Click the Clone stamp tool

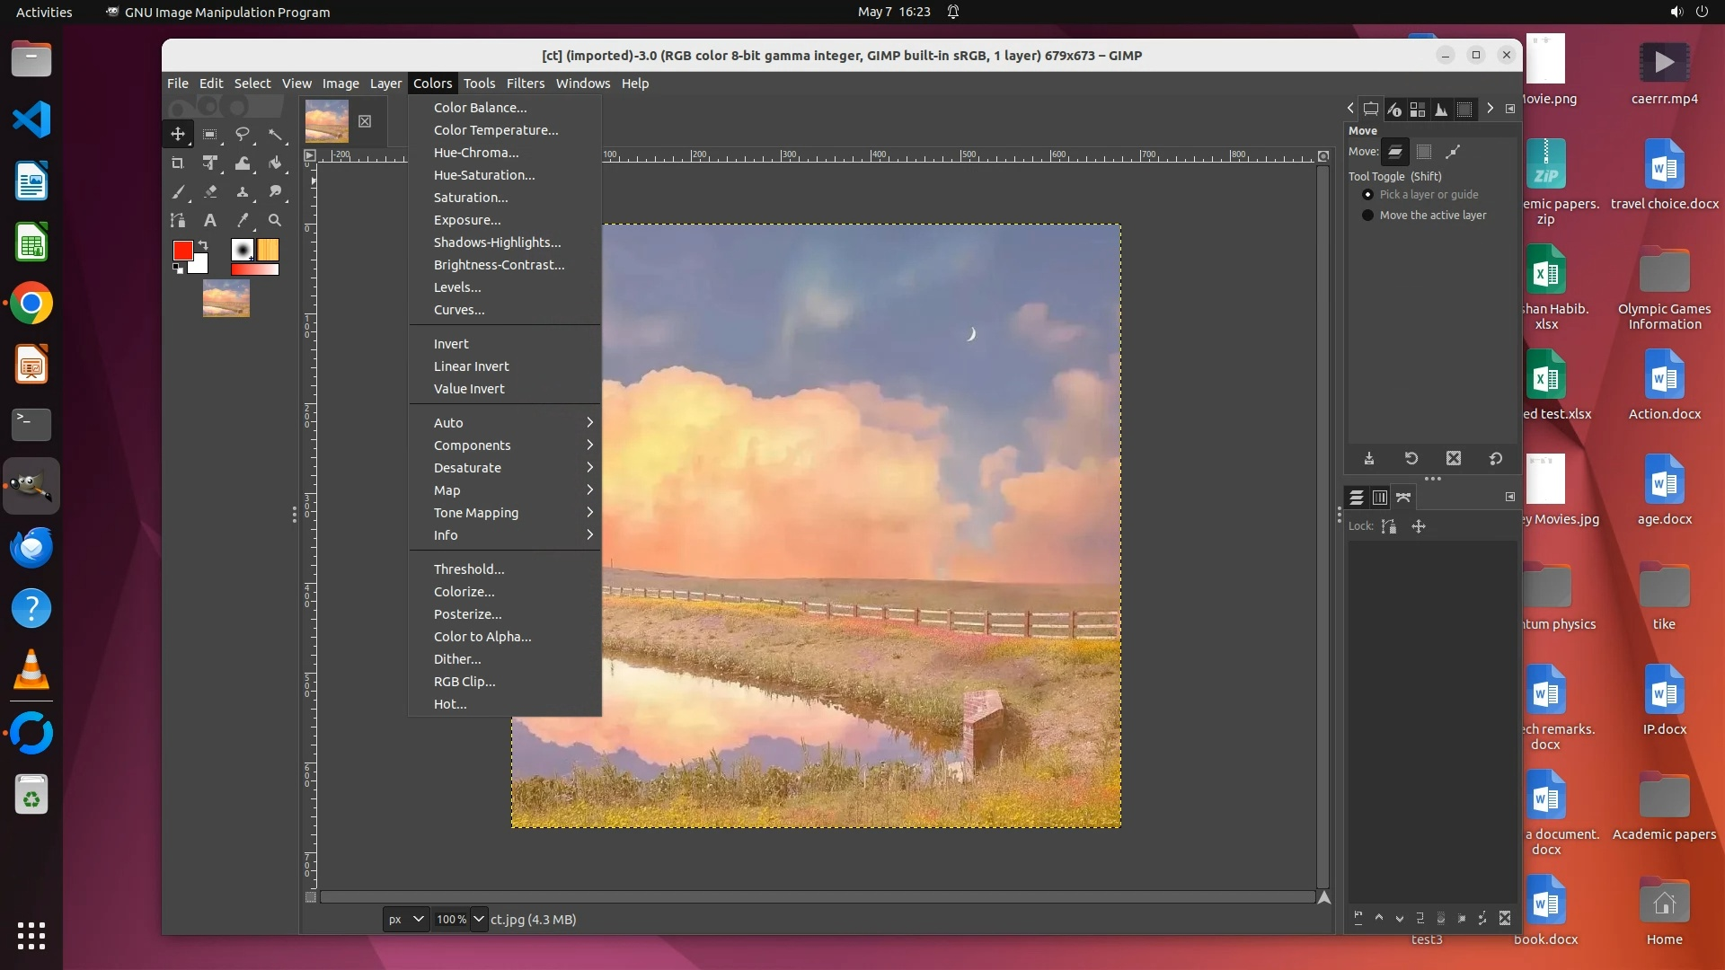(243, 191)
